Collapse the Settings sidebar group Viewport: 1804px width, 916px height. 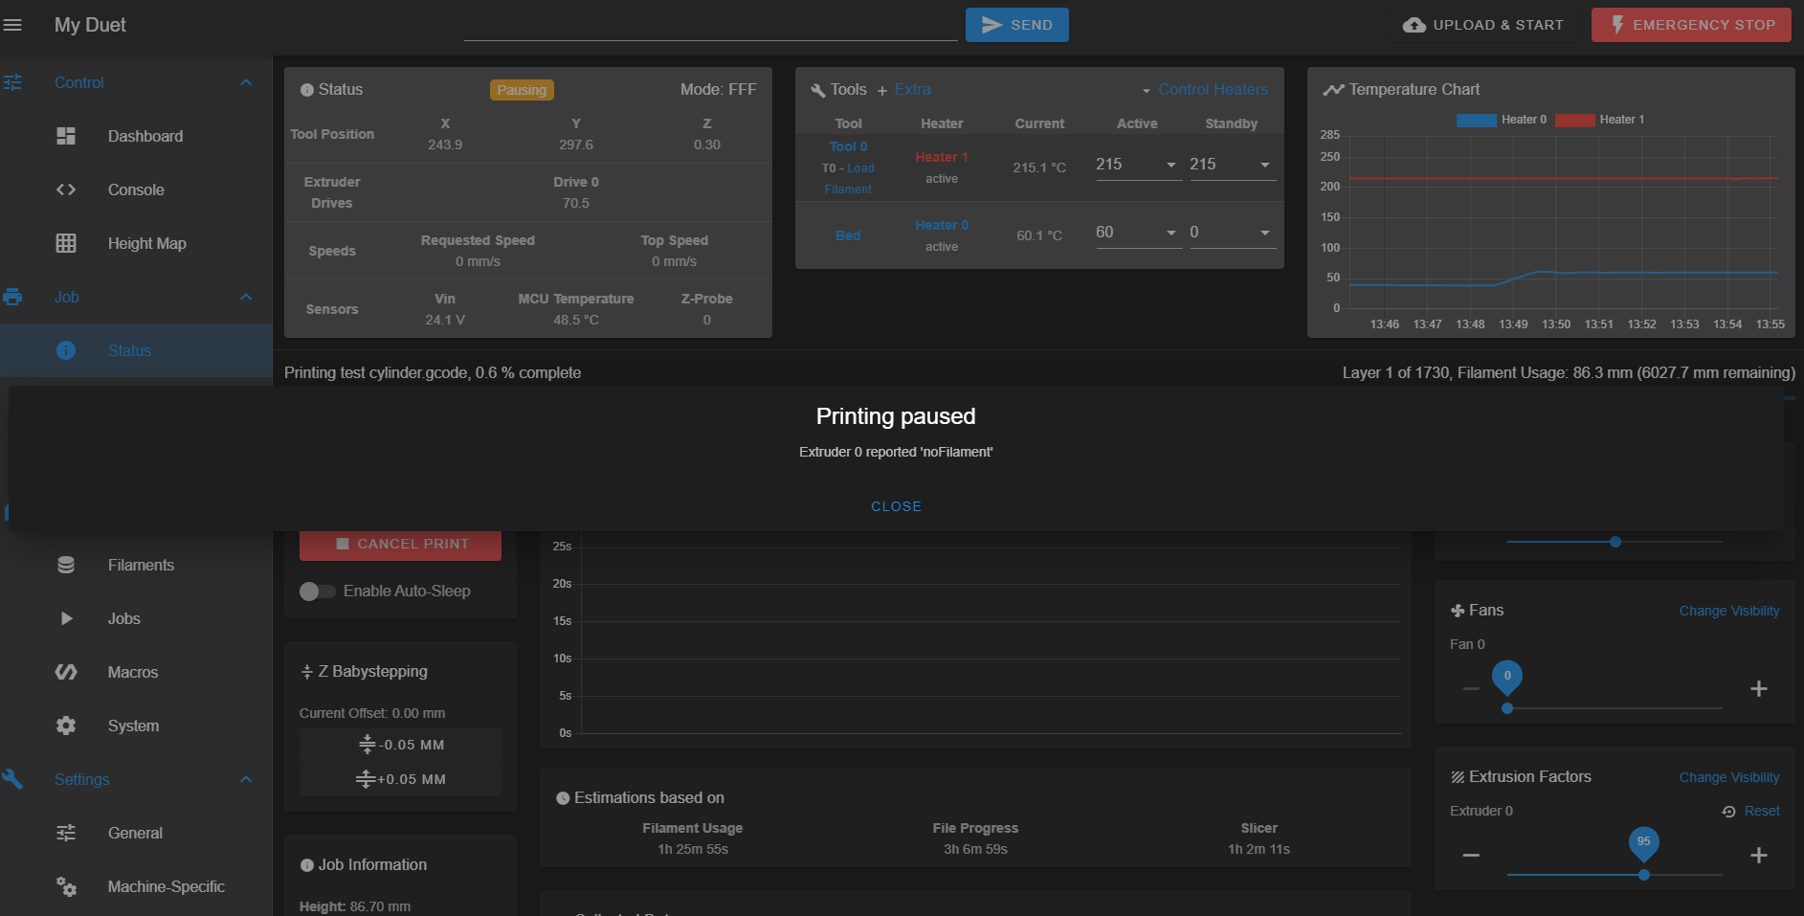click(246, 779)
